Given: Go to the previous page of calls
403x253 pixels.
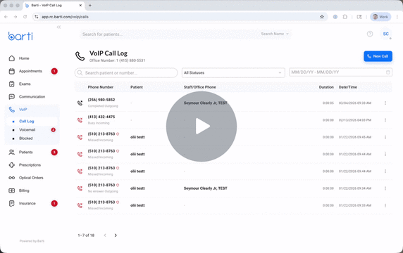Looking at the screenshot, I should [x=105, y=235].
